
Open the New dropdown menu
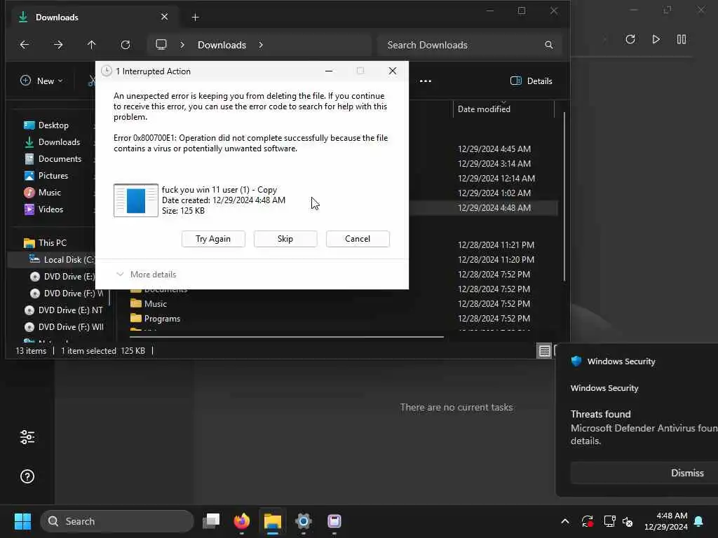41,81
